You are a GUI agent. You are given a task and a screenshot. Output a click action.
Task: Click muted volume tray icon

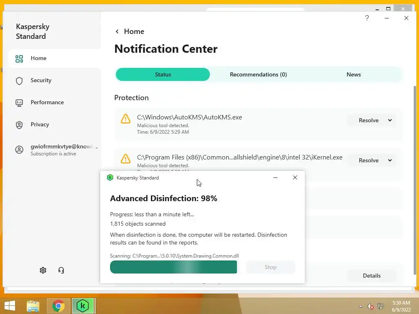click(x=370, y=306)
